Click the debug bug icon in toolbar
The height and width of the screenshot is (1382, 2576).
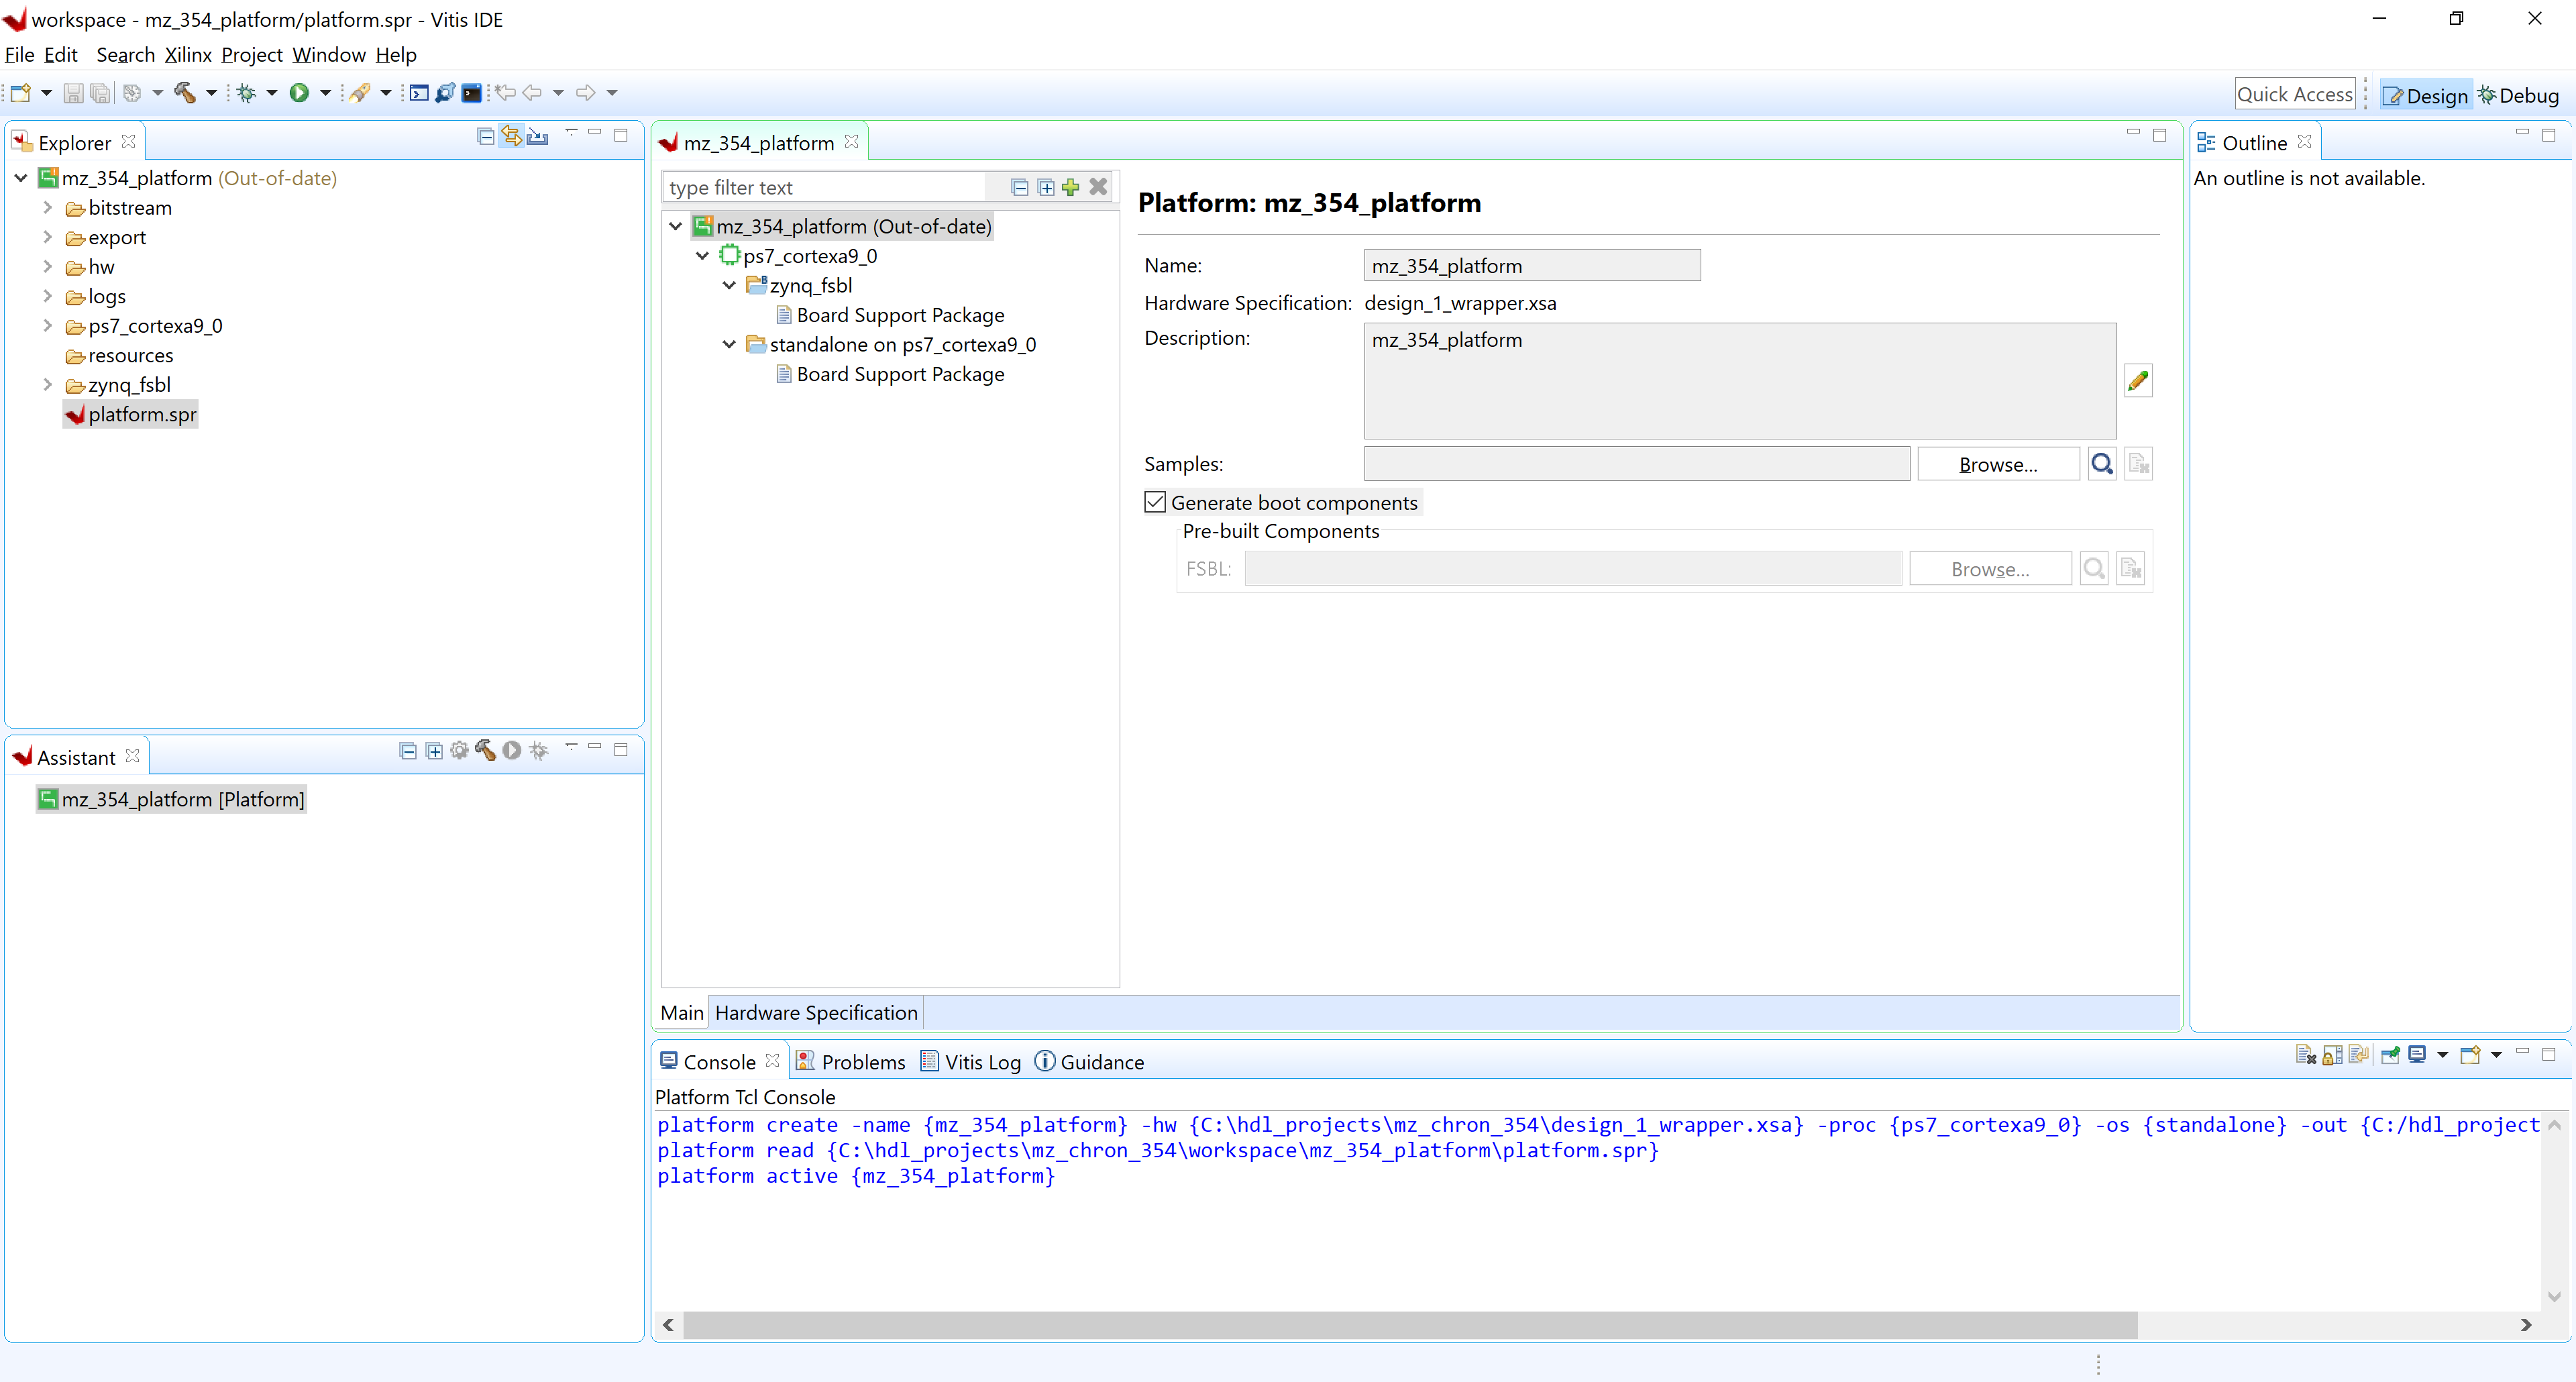246,93
